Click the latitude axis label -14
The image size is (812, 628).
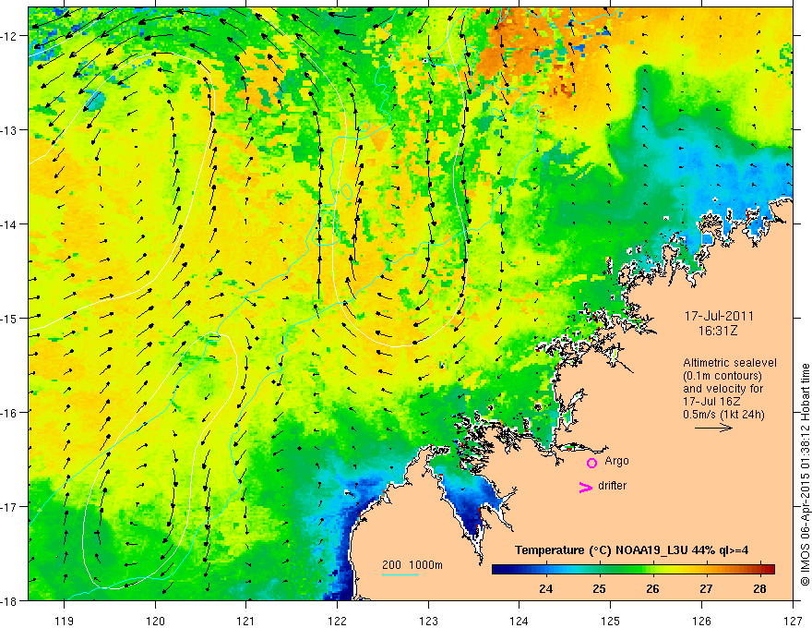tap(9, 224)
